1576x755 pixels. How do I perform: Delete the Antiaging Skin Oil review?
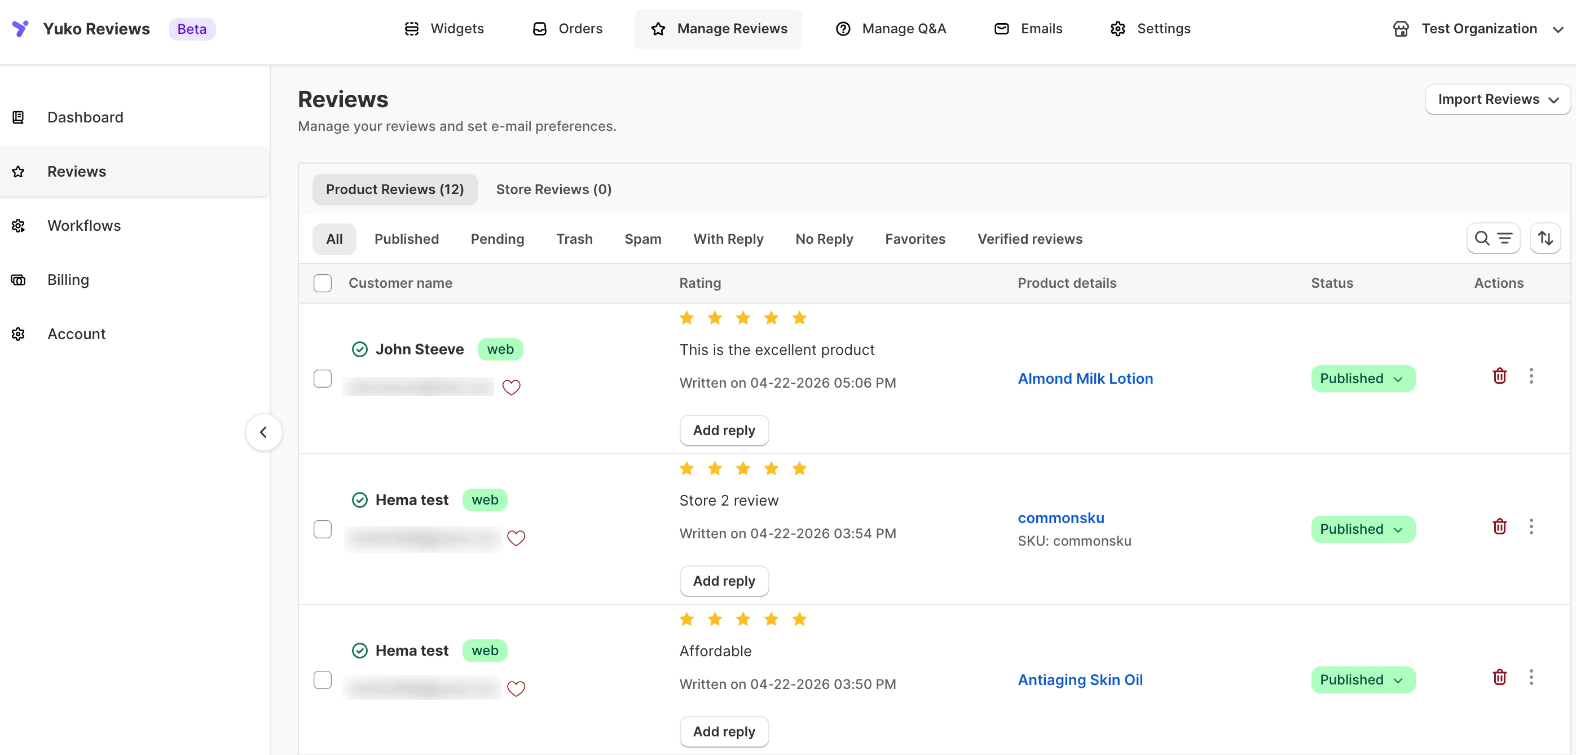click(x=1499, y=677)
